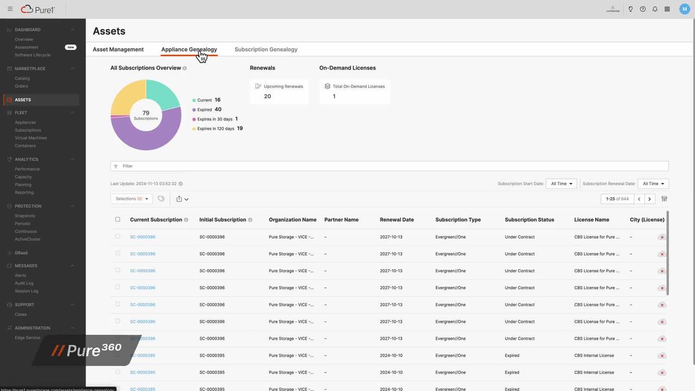Screen dimensions: 695x391
Task: Expand the Subscription Renewal Date filter
Action: coord(653,184)
